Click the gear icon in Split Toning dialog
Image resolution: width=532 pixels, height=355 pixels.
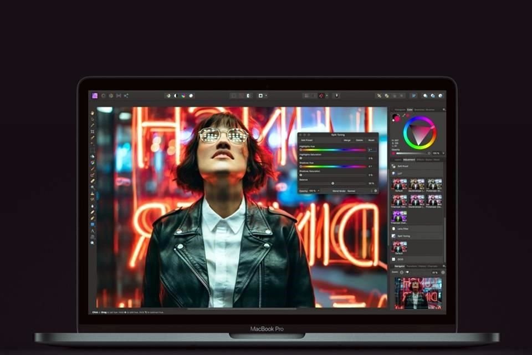pyautogui.click(x=375, y=191)
